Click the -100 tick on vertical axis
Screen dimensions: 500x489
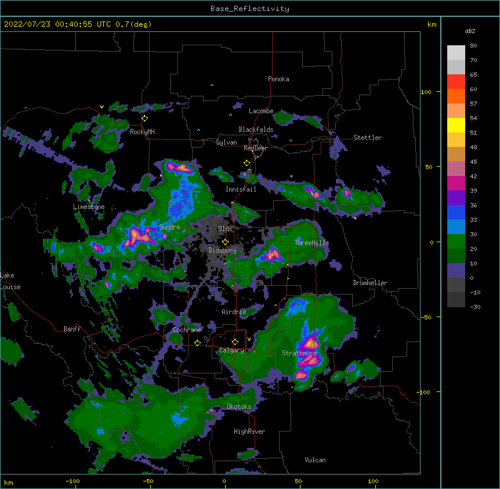424,392
